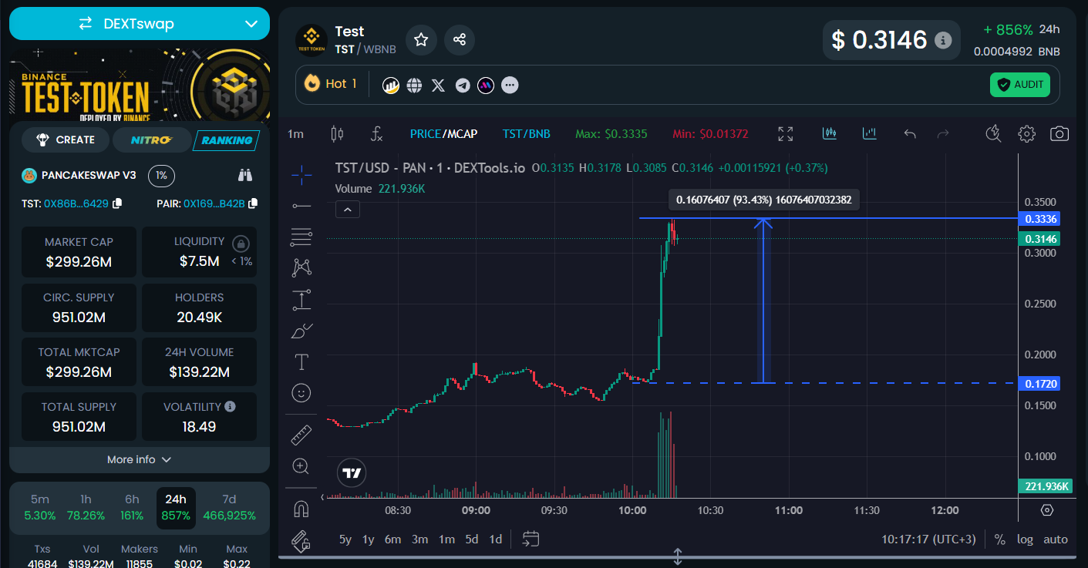Select the 7d stats tab
Screen dimensions: 1088x568
pyautogui.click(x=229, y=508)
